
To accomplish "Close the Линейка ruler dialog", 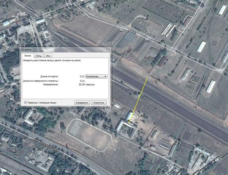I will [x=108, y=50].
